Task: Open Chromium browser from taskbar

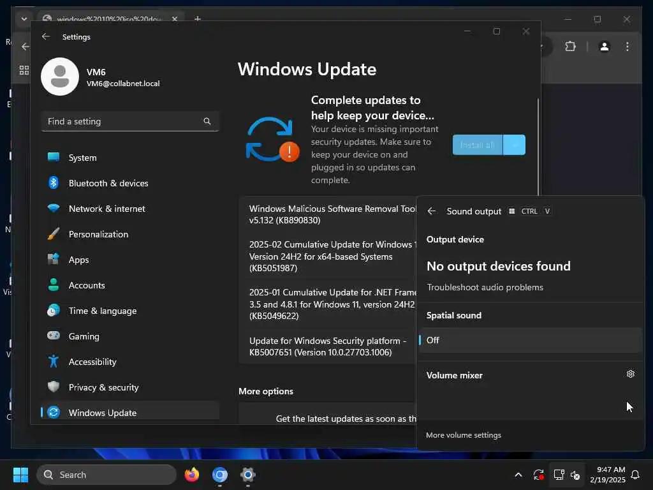Action: pos(220,475)
